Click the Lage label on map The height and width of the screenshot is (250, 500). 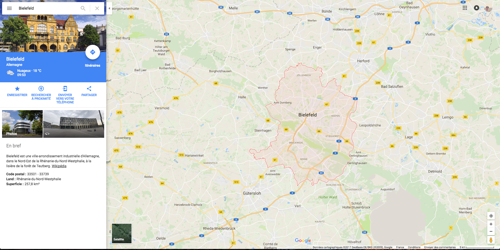409,137
